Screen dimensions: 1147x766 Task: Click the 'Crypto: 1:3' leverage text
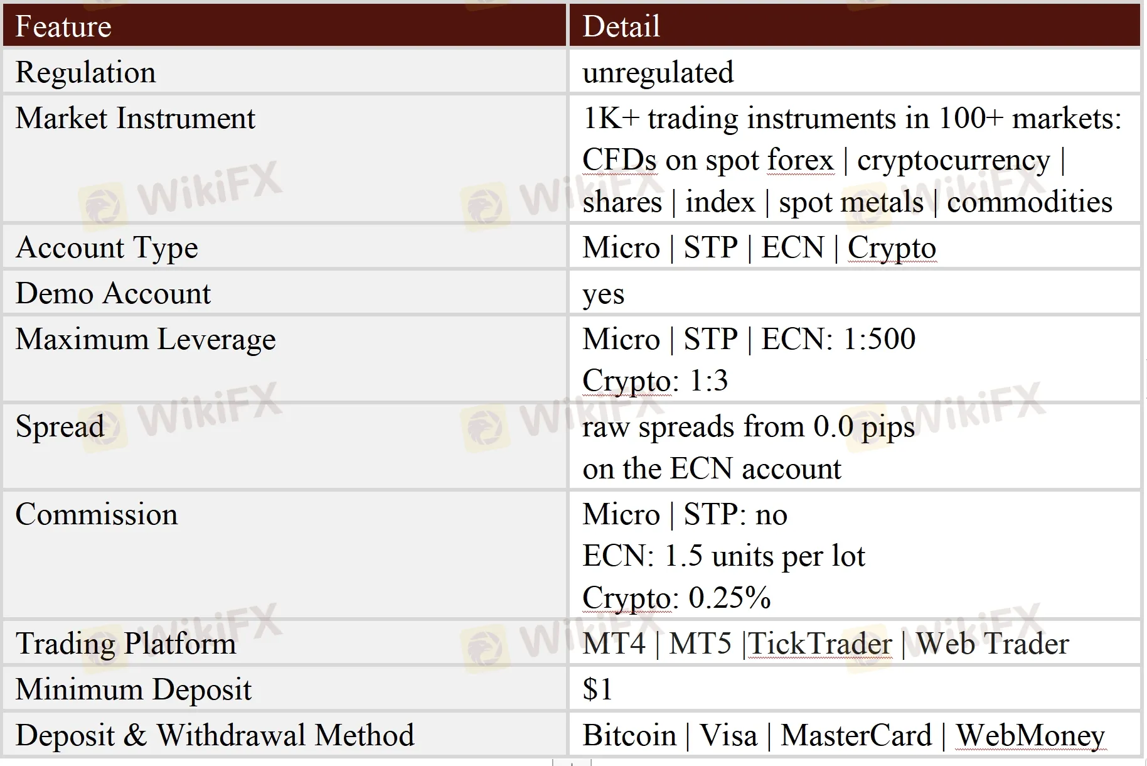tap(655, 380)
